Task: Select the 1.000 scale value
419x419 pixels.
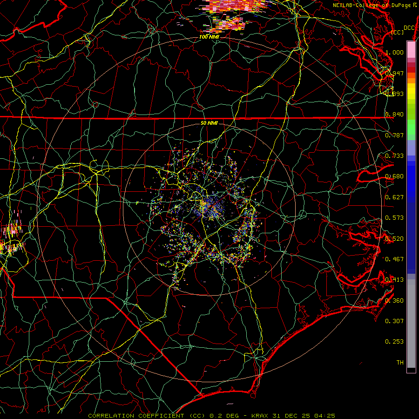Action: coord(394,52)
